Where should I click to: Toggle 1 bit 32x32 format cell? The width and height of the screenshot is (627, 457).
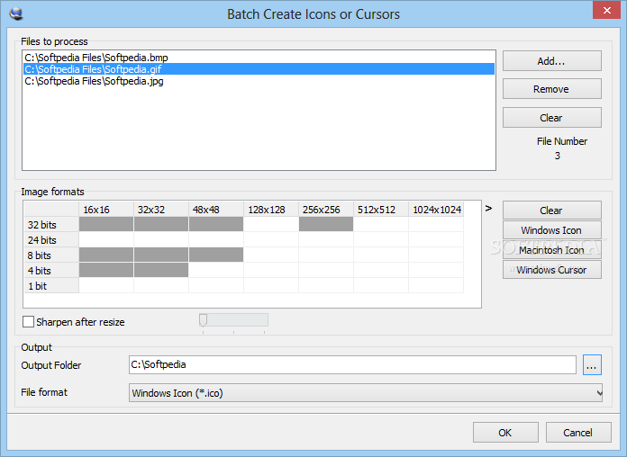(x=161, y=286)
